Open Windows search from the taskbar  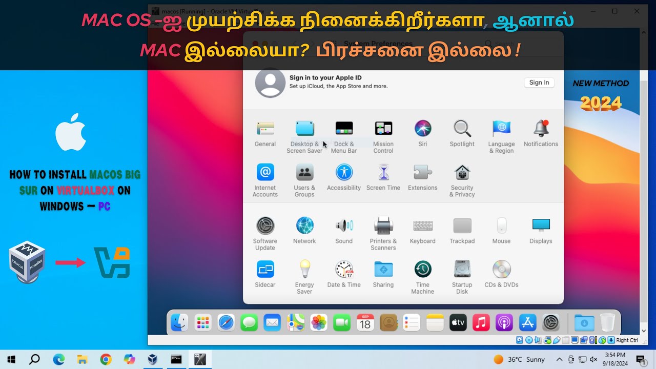34,359
